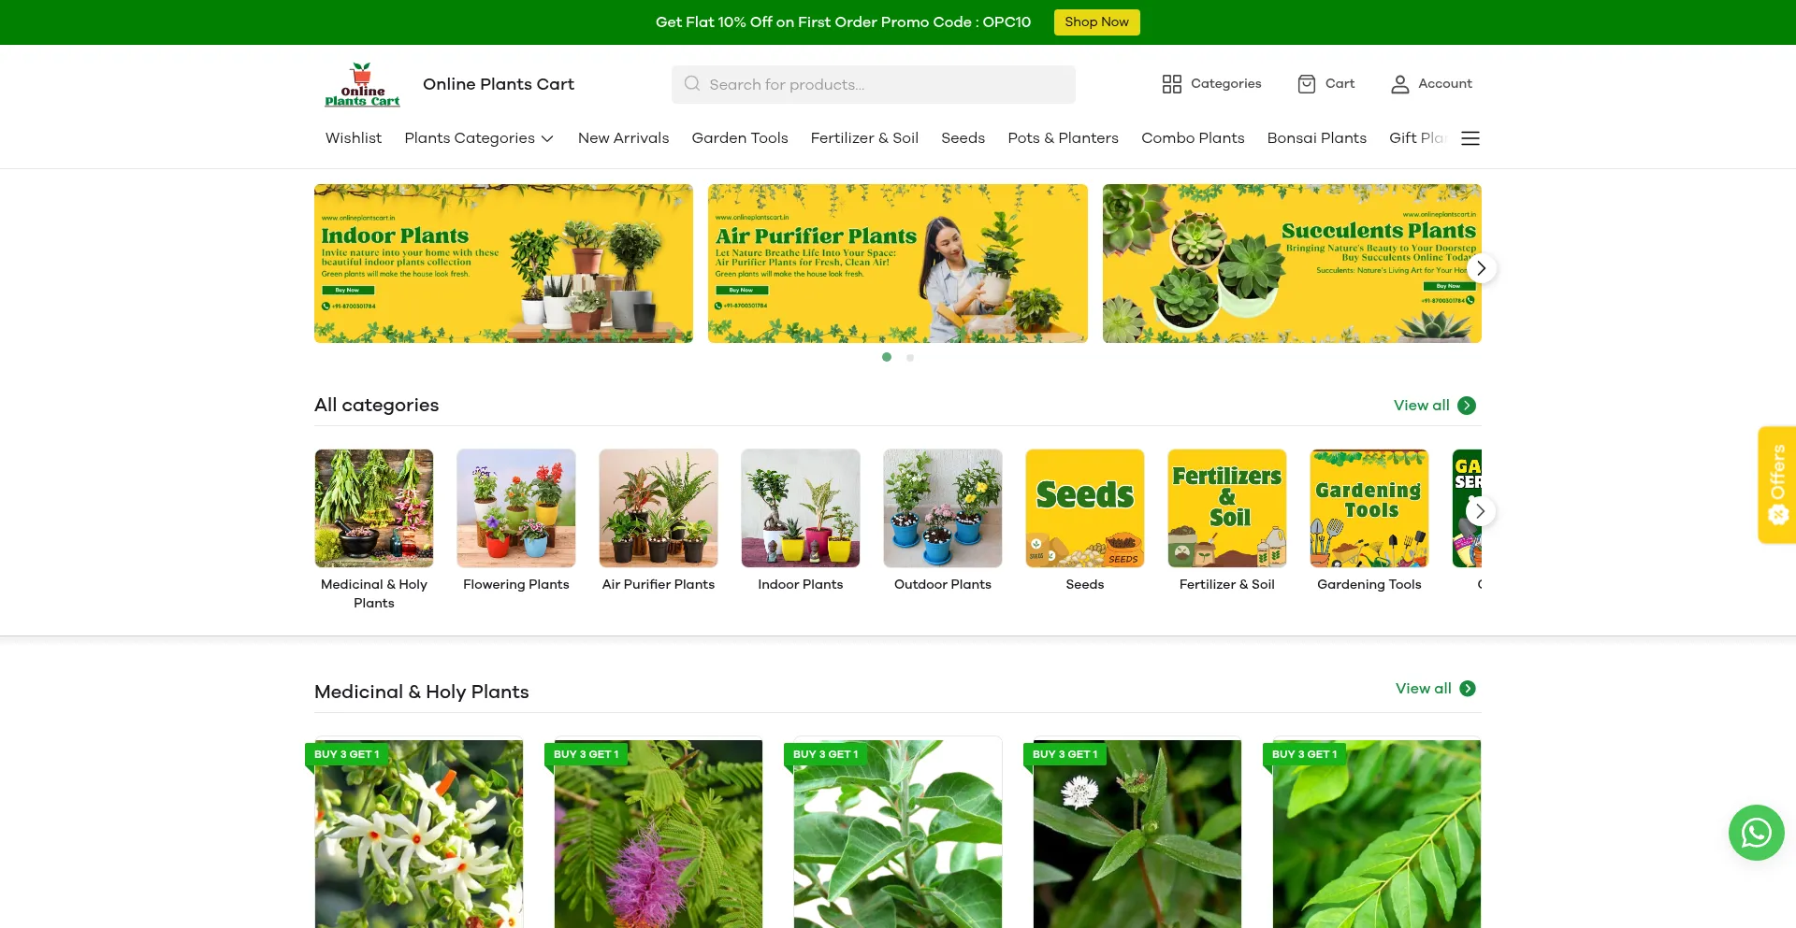Click Categories header label
The width and height of the screenshot is (1796, 928).
(1225, 84)
